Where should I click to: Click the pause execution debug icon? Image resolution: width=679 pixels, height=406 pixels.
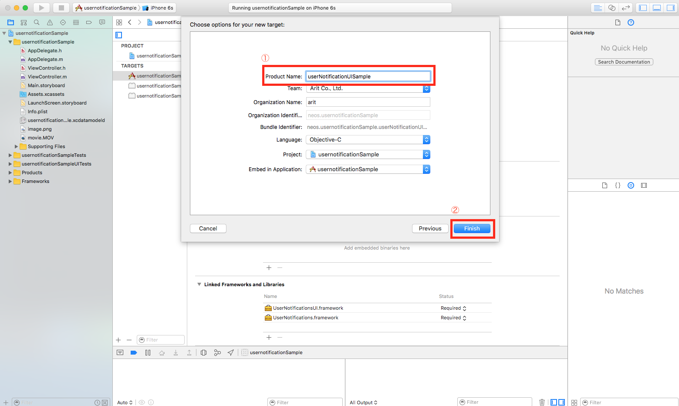148,352
